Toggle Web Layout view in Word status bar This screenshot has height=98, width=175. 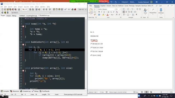pos(151,92)
